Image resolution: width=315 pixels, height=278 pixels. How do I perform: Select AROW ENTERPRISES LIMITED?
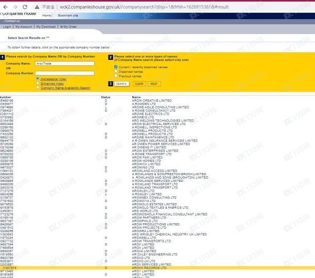[155, 151]
